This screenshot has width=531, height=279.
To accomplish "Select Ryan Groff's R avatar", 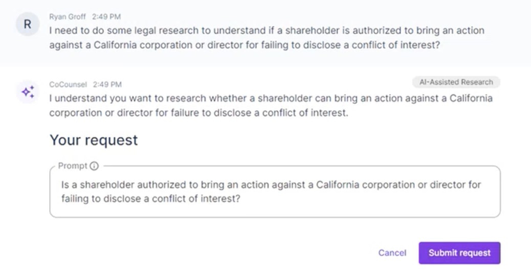I will click(x=28, y=24).
